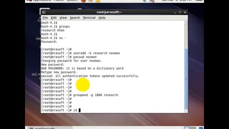Click the terminal vertical scrollbar thumb
The image size is (229, 129).
[x=186, y=79]
